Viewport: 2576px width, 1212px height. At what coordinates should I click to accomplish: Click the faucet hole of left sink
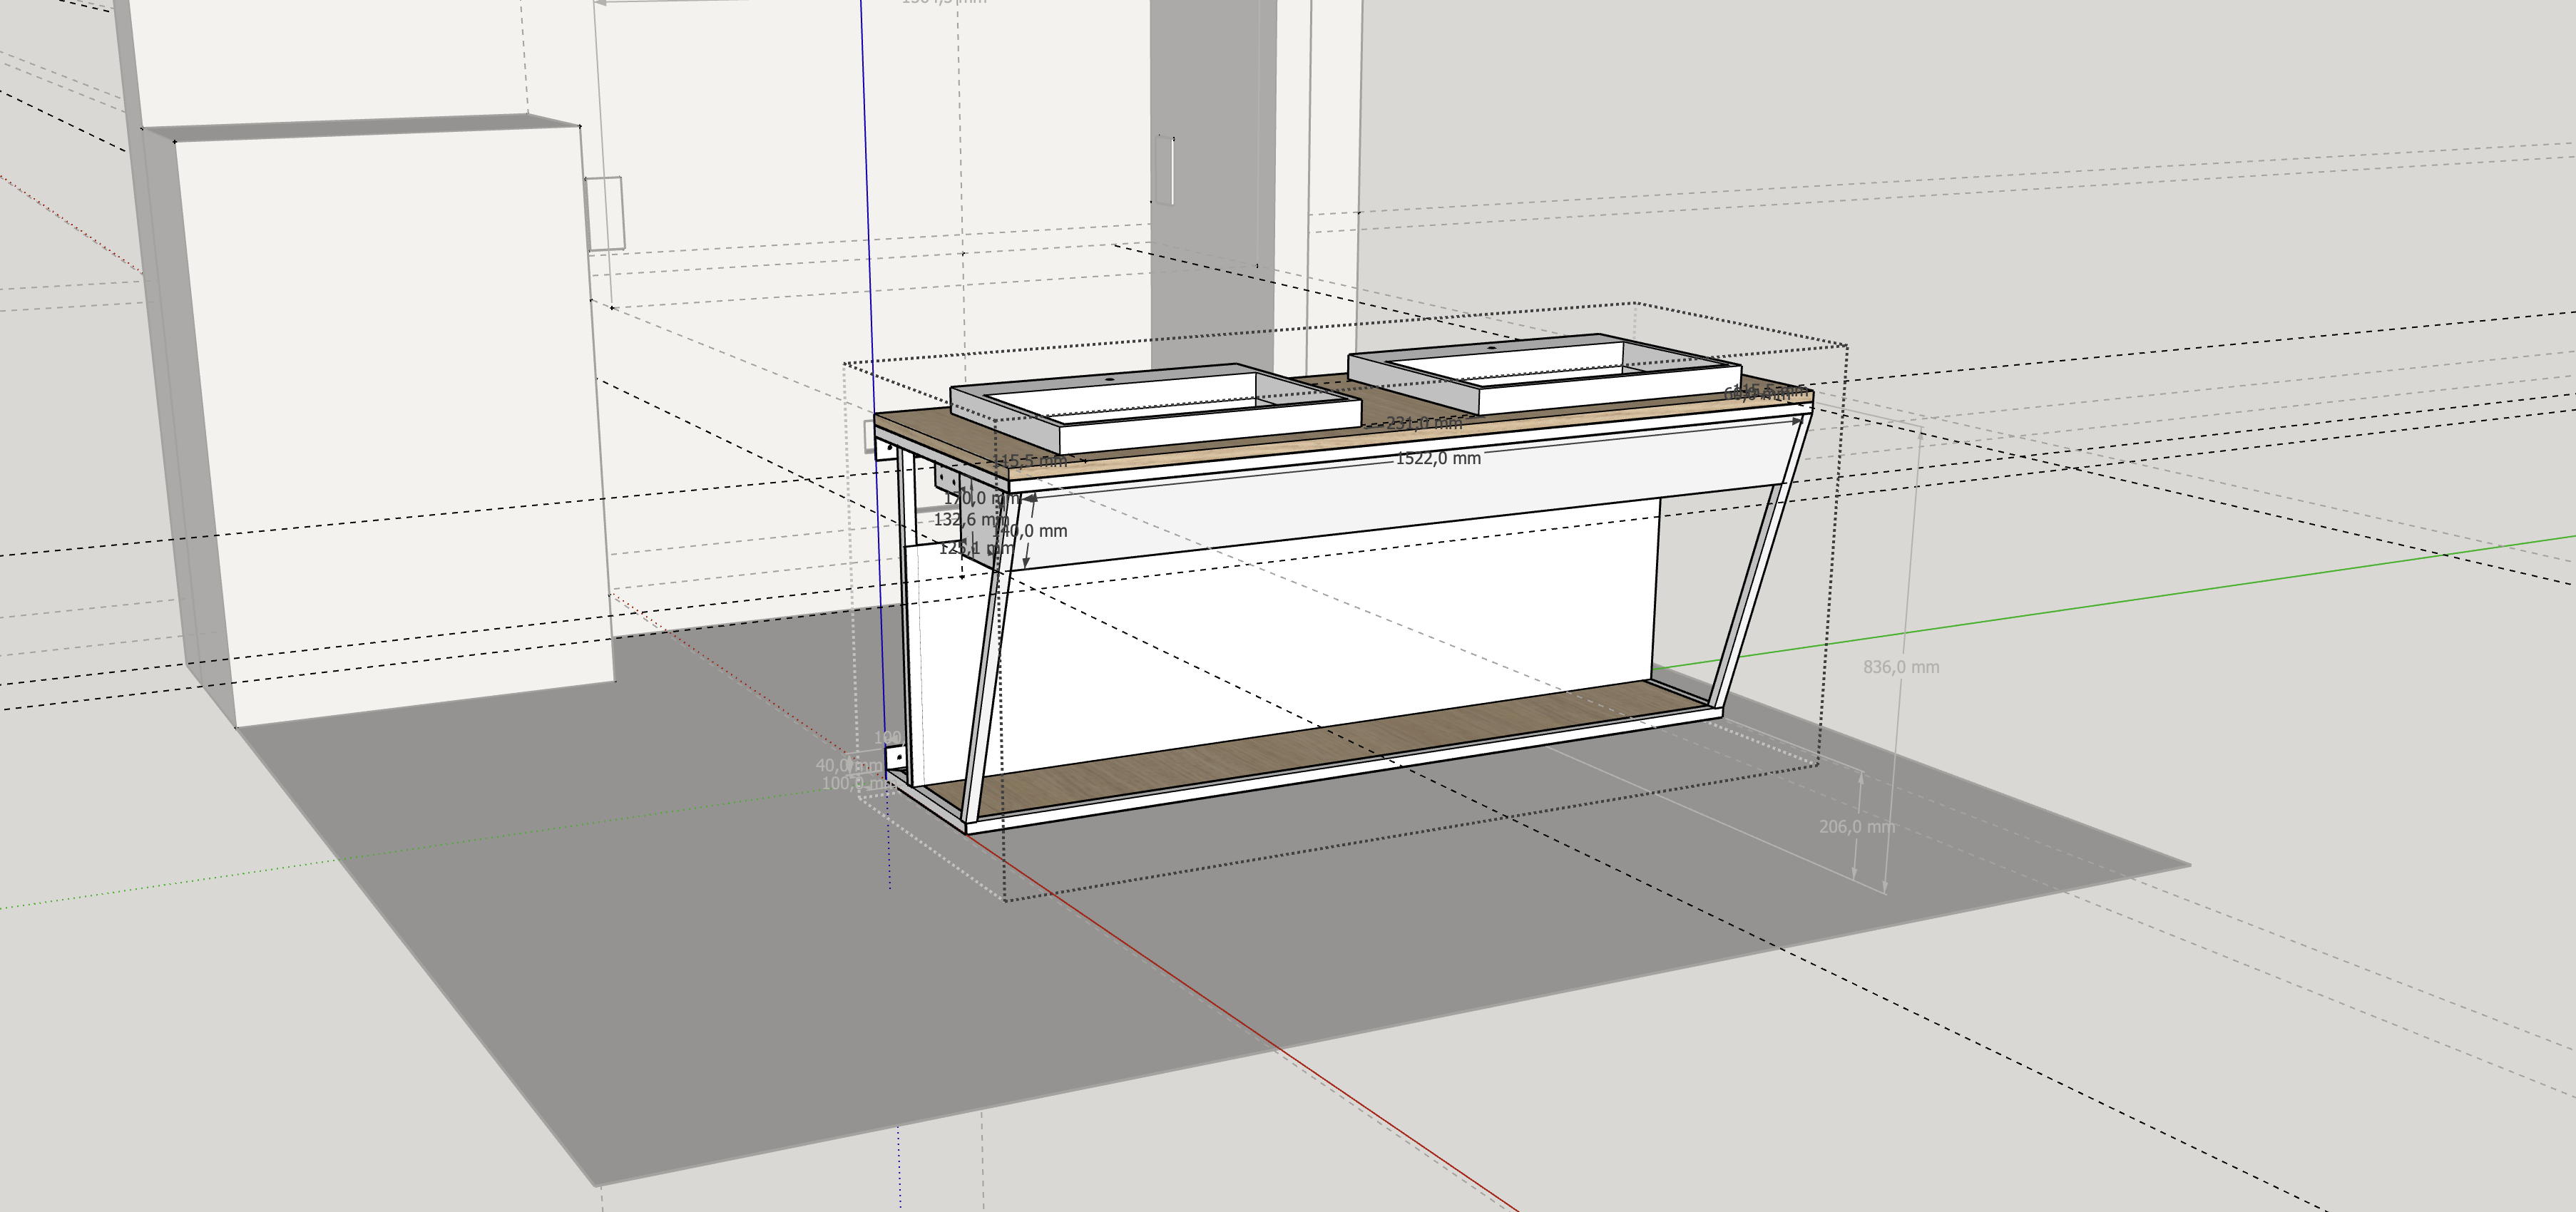click(x=1111, y=381)
